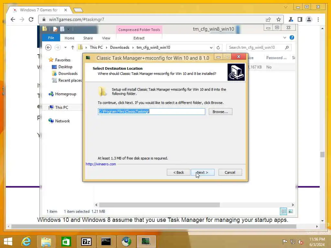Image resolution: width=331 pixels, height=248 pixels.
Task: Click the muted volume tray icon
Action: 300,242
